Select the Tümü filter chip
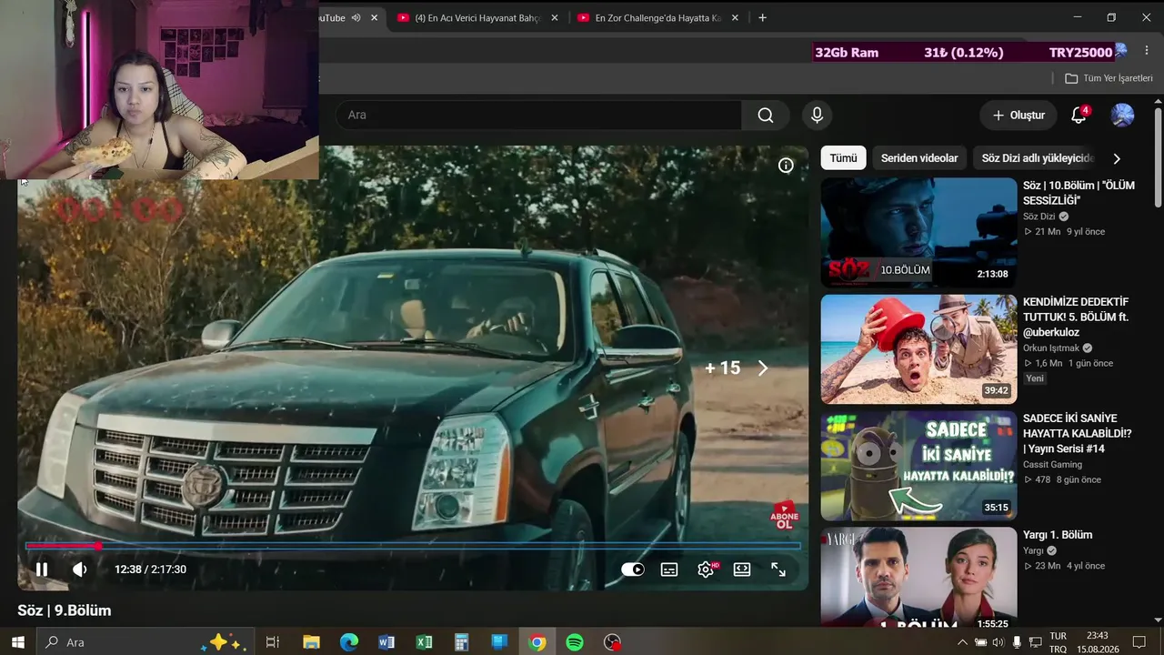Image resolution: width=1164 pixels, height=655 pixels. point(843,158)
